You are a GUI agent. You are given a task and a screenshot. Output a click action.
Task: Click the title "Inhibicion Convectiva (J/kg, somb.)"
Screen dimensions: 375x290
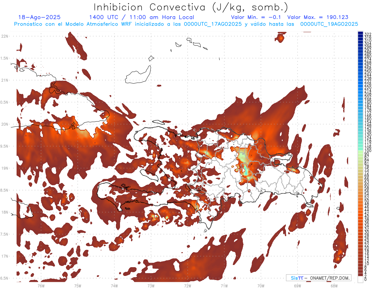tap(191, 7)
